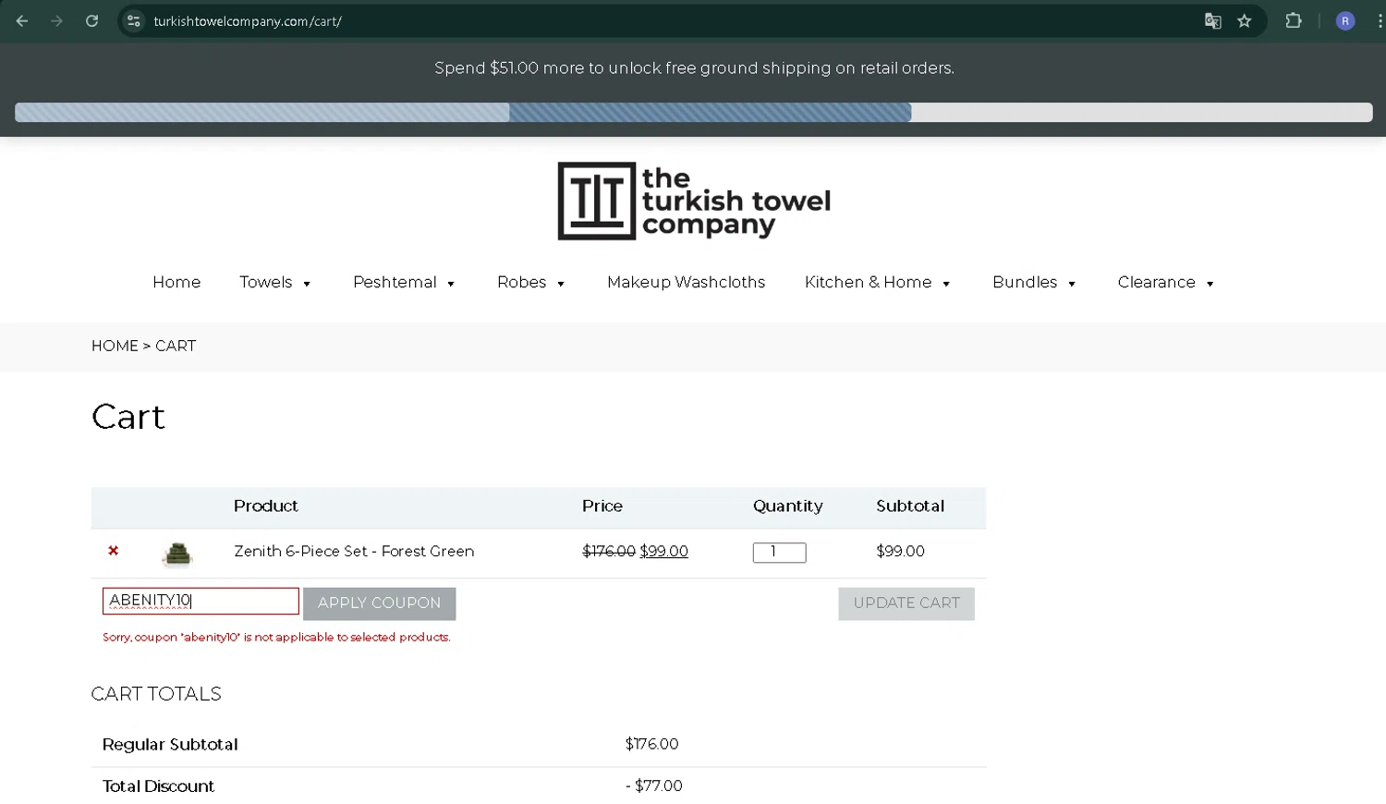
Task: Click in the coupon code field
Action: click(x=201, y=601)
